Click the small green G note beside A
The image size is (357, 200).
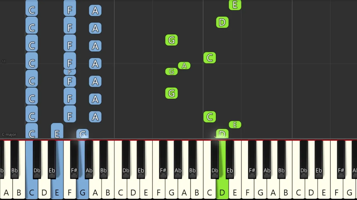coord(172,71)
